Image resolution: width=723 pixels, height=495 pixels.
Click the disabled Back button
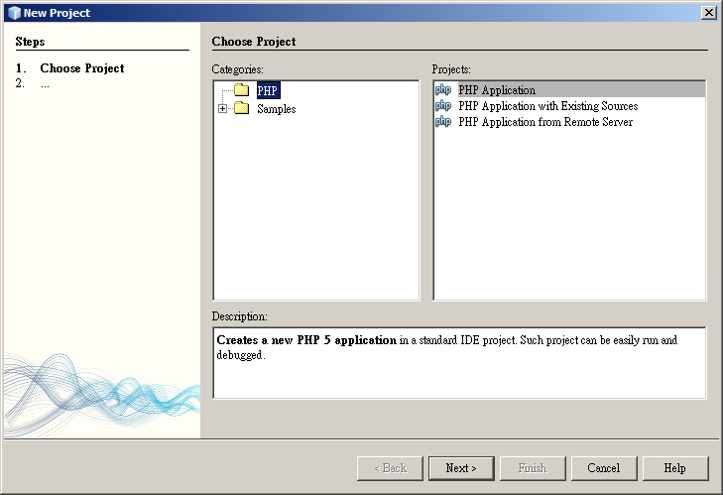[x=390, y=468]
